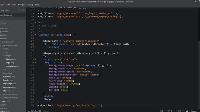The height and width of the screenshot is (112, 200).
Task: Open logo.png in the file tree
Action: (x=10, y=63)
